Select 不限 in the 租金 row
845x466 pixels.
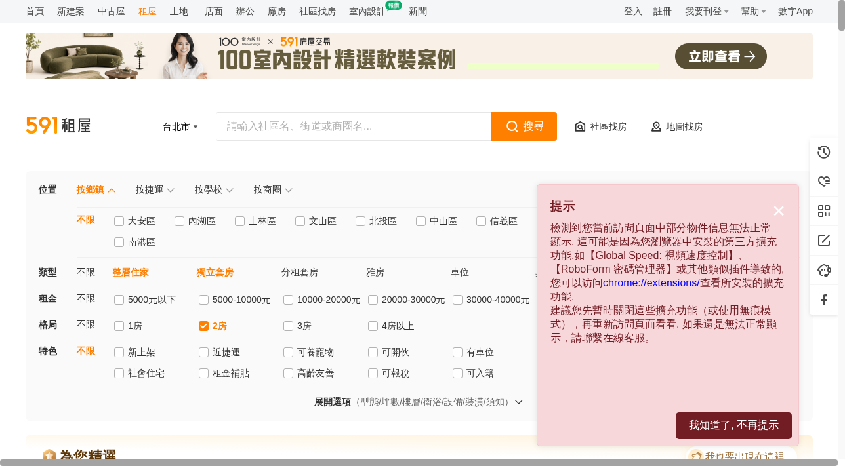click(x=86, y=298)
